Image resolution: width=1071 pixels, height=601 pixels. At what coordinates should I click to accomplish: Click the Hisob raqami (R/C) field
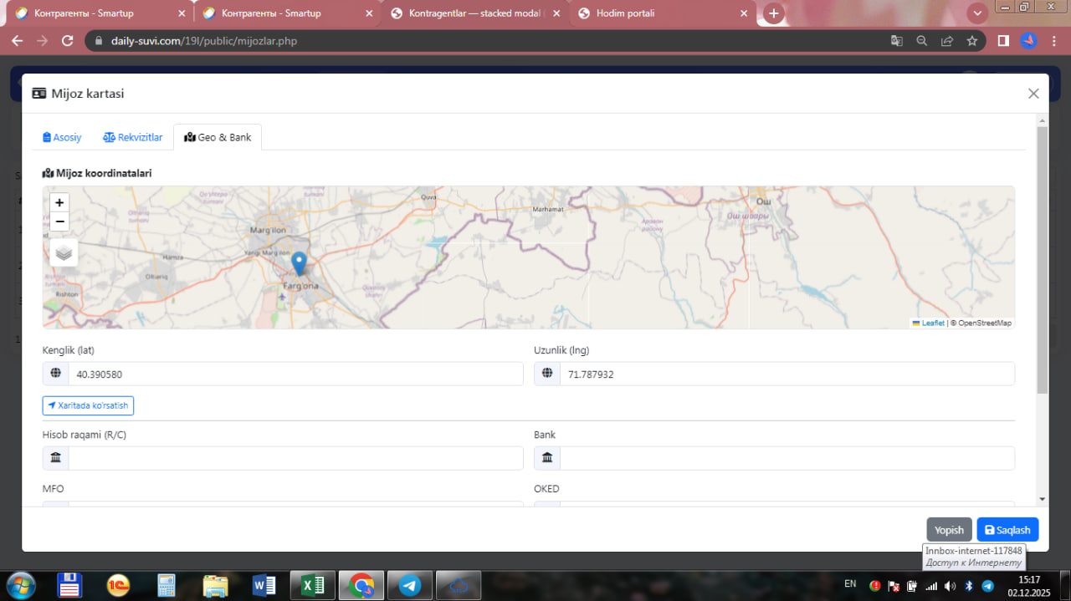(x=295, y=458)
